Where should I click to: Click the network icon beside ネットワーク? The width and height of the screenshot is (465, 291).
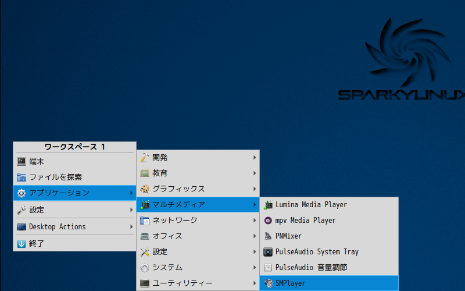tap(145, 221)
